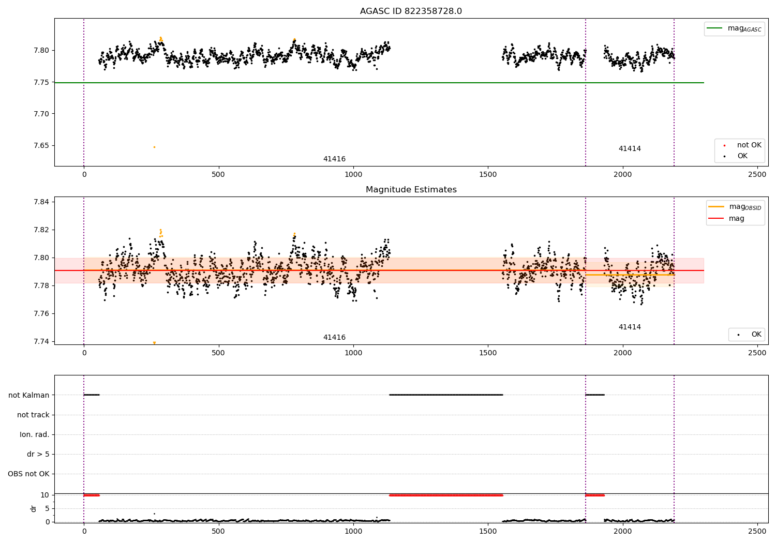Click the green mag AGASC legend line
776x543 pixels.
click(x=715, y=28)
